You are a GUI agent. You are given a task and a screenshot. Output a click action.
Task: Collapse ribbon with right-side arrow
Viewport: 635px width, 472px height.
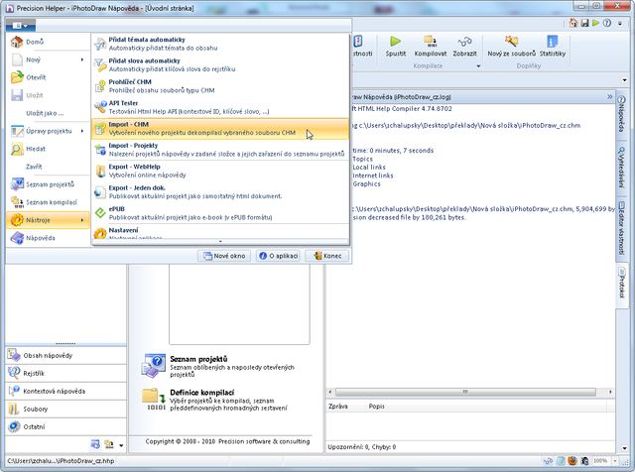(624, 79)
